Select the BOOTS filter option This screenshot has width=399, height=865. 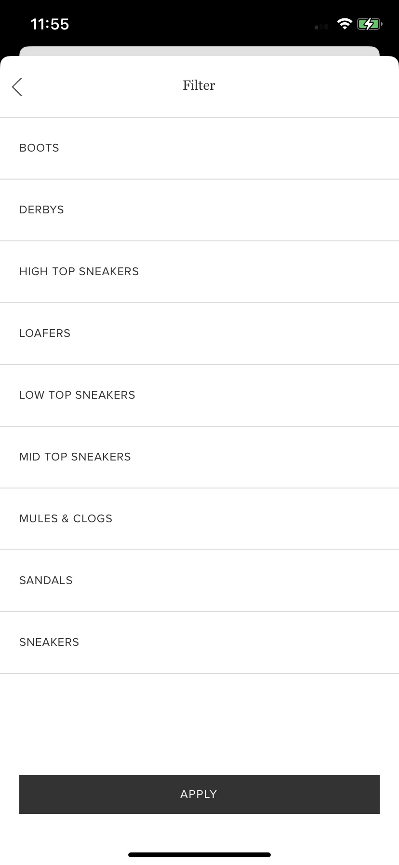pyautogui.click(x=199, y=148)
